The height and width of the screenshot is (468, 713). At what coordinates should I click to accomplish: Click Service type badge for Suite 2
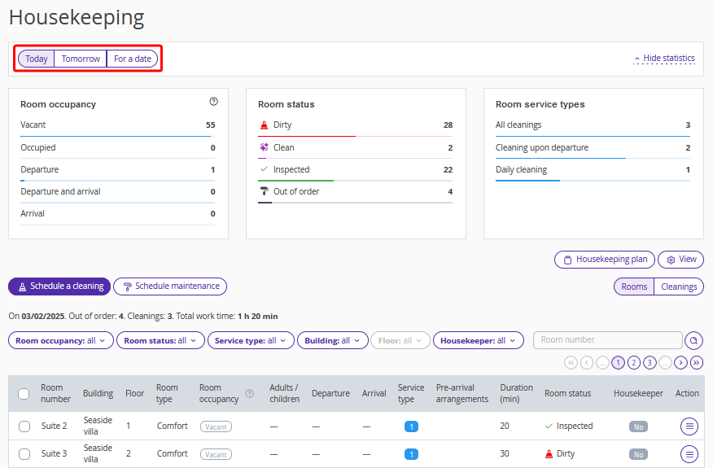[x=411, y=426]
